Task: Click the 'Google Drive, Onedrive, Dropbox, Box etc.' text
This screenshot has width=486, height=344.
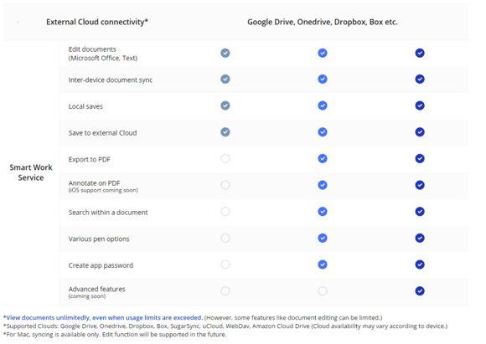Action: coord(323,22)
